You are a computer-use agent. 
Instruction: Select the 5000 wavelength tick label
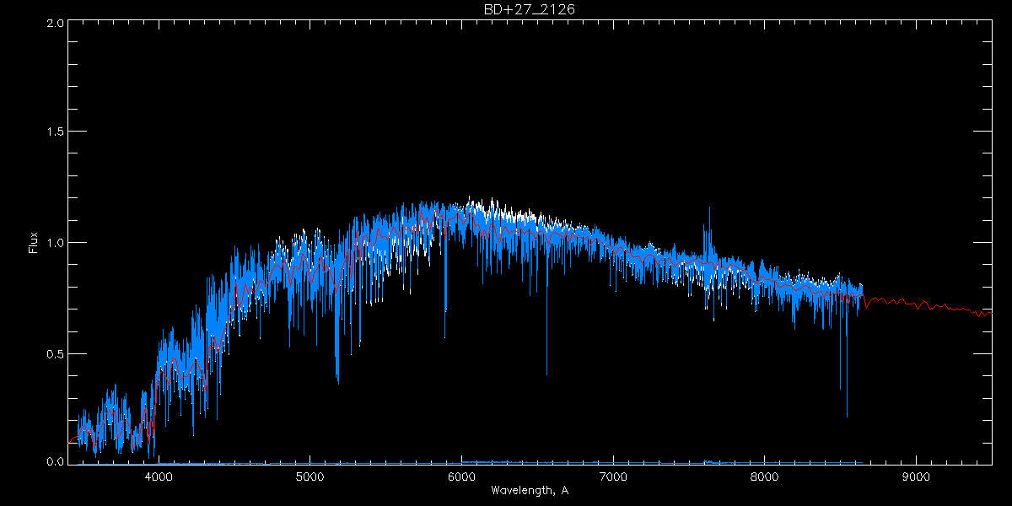310,475
